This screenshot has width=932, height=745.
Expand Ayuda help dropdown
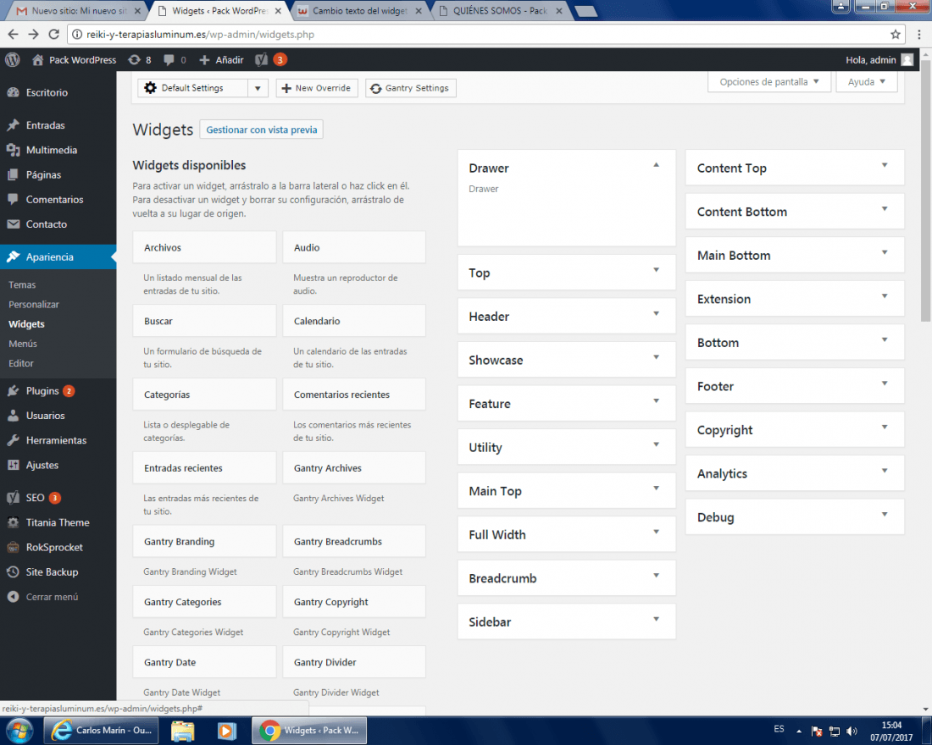pos(867,82)
